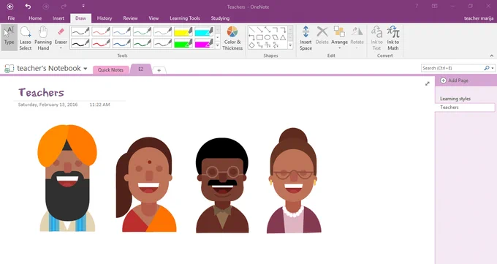This screenshot has height=264, width=497.
Task: Convert Ink to Text
Action: 376,38
